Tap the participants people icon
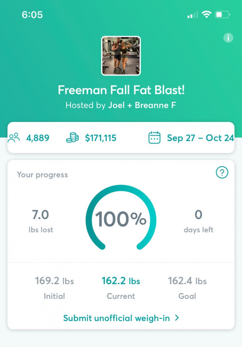Screen dimensions: 242x347 pyautogui.click(x=14, y=137)
